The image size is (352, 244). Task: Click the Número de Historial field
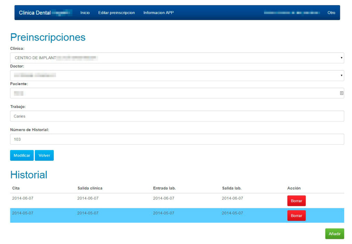[177, 139]
